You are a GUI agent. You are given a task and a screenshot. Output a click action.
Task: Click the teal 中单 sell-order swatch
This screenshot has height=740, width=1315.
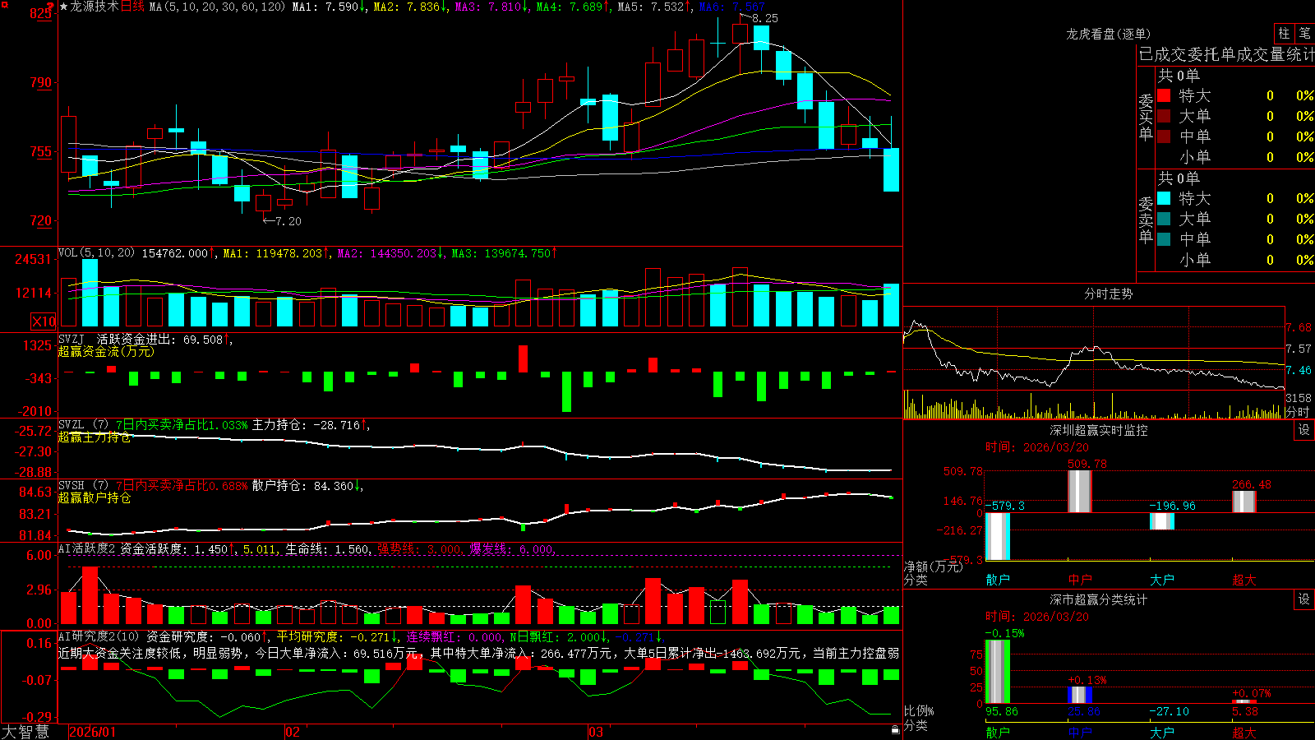[x=1164, y=239]
